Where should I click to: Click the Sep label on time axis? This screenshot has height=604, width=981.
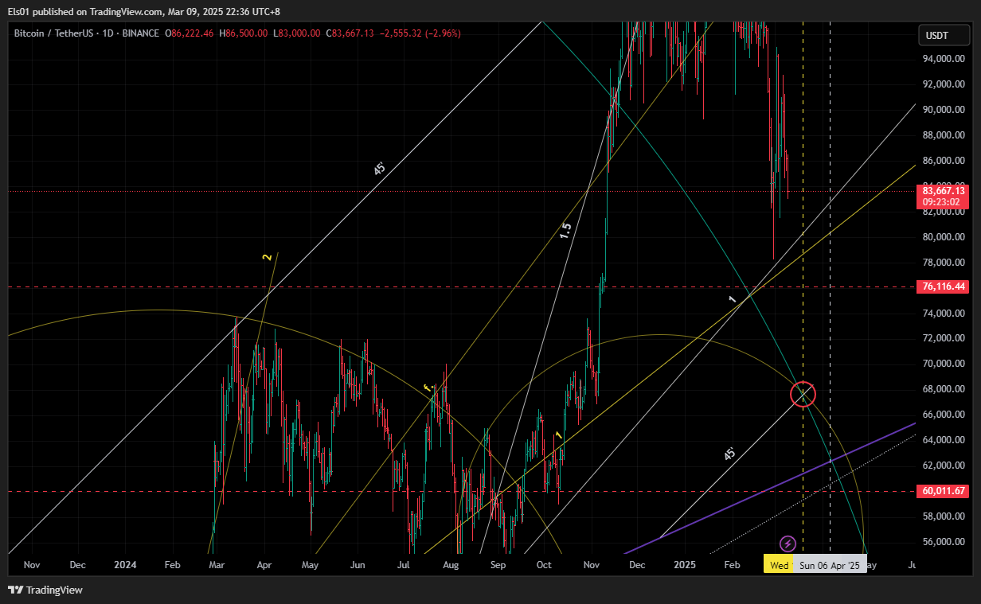pyautogui.click(x=498, y=565)
